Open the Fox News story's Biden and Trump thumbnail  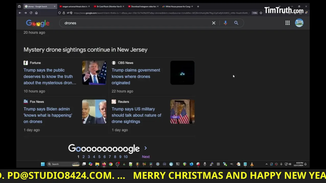(x=94, y=112)
